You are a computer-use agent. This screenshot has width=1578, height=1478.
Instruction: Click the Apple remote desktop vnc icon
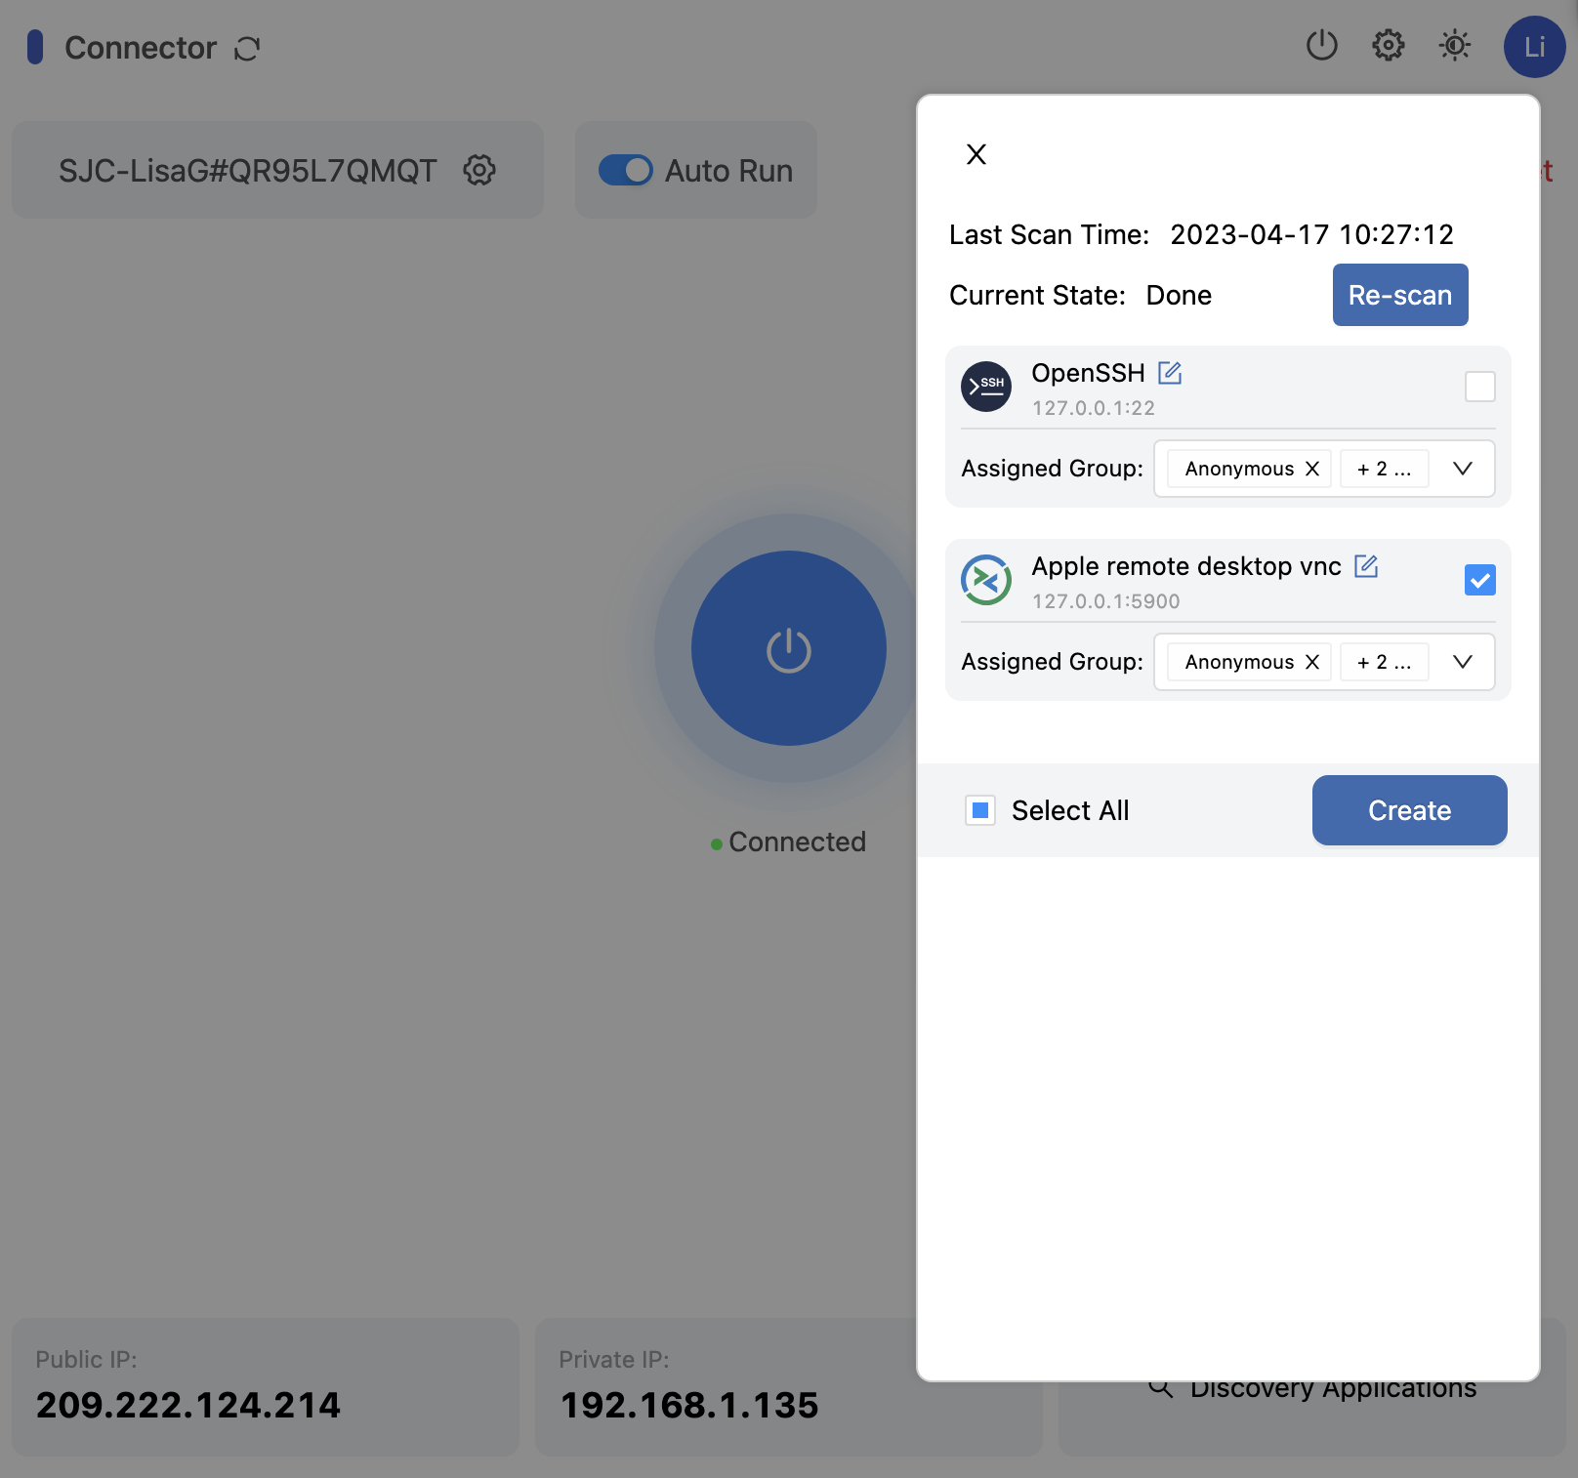click(986, 580)
